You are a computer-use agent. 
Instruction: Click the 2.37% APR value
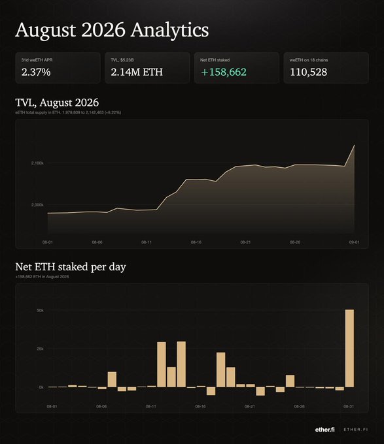pyautogui.click(x=36, y=72)
